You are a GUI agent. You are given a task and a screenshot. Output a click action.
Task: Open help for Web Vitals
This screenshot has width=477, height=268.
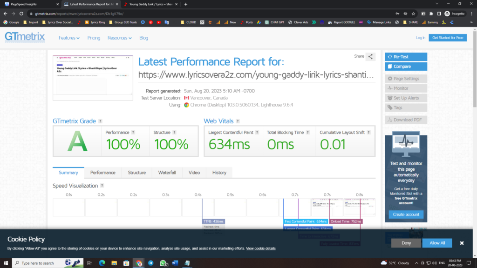click(x=238, y=121)
